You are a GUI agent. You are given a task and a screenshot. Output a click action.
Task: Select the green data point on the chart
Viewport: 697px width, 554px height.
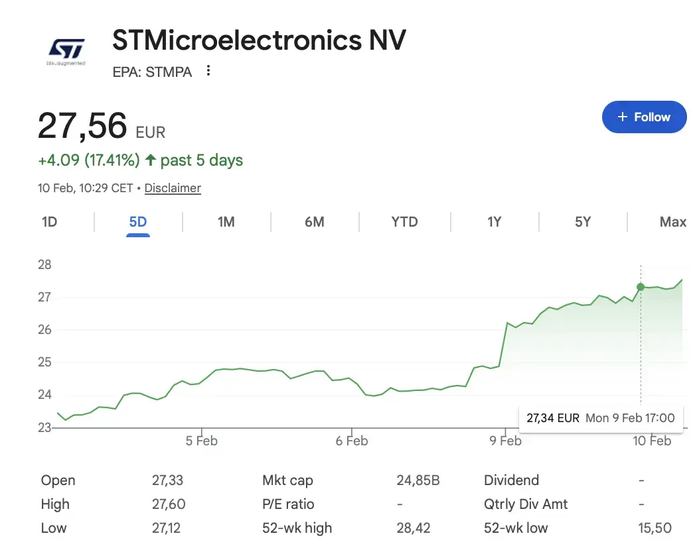tap(641, 287)
